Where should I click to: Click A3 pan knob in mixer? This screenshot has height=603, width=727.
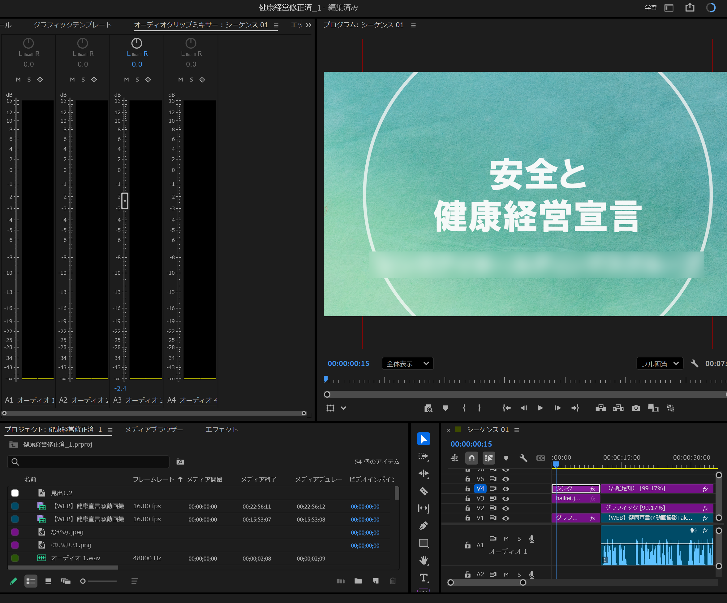tap(136, 43)
